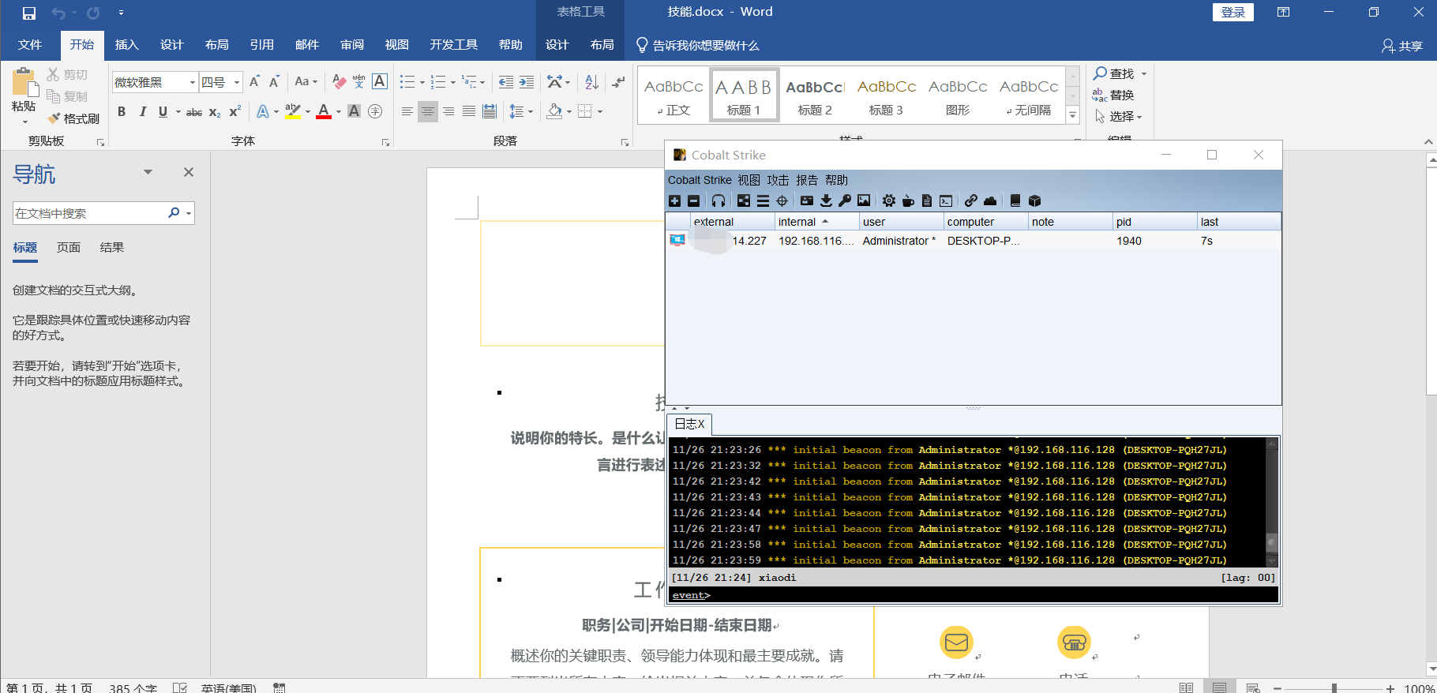Click the headphones Listeners icon in Cobalt Strike

tap(718, 200)
